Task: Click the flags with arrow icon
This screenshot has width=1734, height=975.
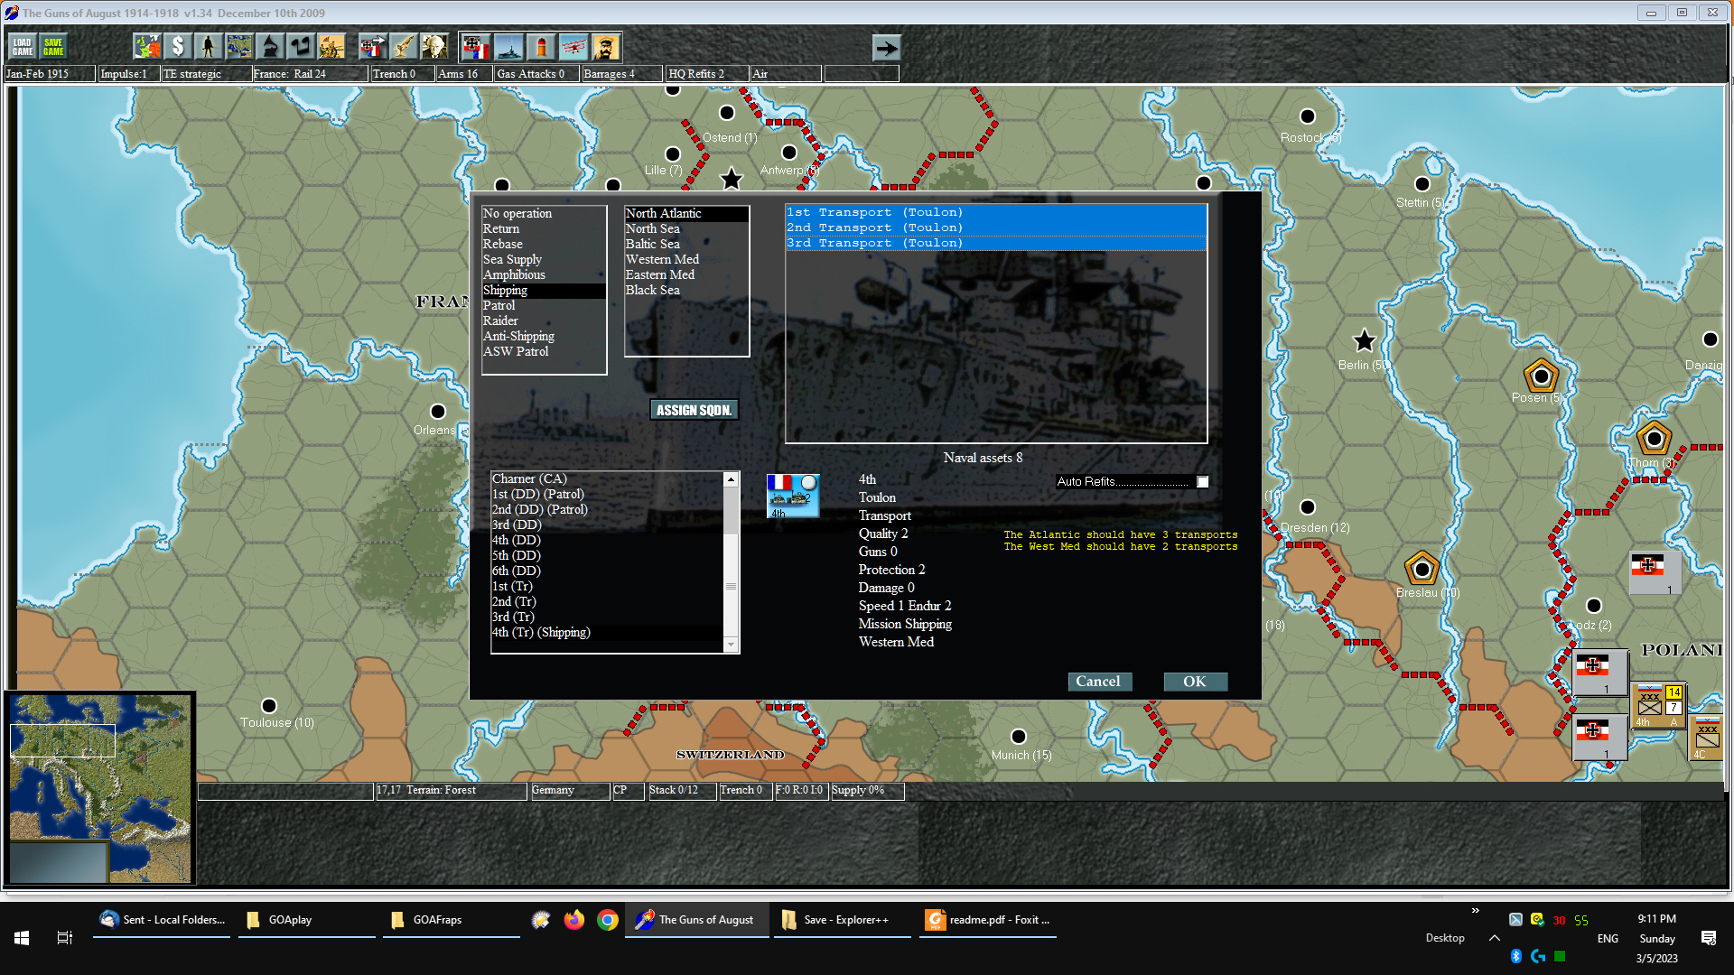Action: (372, 47)
